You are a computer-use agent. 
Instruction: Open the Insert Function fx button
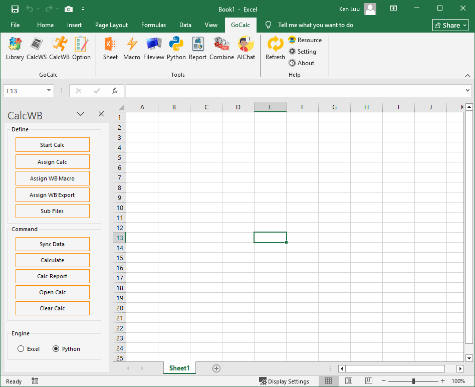point(115,91)
